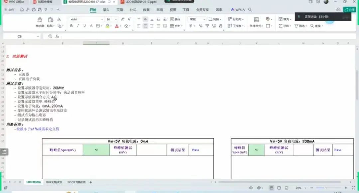The height and width of the screenshot is (193, 359).
Task: Click the insert function fx icon
Action: tap(57, 36)
